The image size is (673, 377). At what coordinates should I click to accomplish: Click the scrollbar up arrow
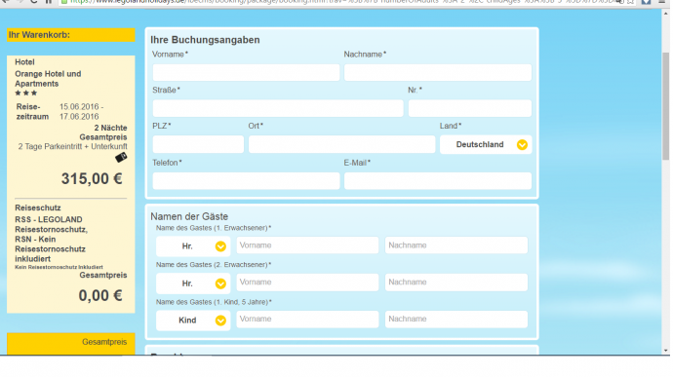point(666,14)
